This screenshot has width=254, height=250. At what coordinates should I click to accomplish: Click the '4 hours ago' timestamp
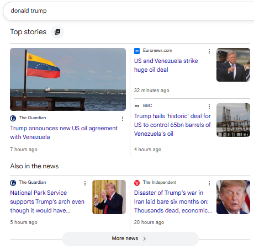tap(147, 150)
